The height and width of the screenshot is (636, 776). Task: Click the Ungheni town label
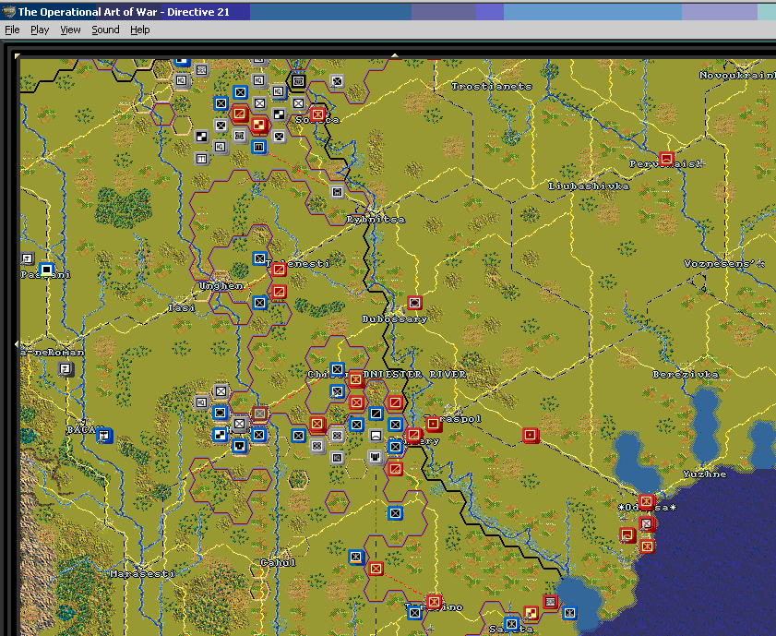click(221, 286)
